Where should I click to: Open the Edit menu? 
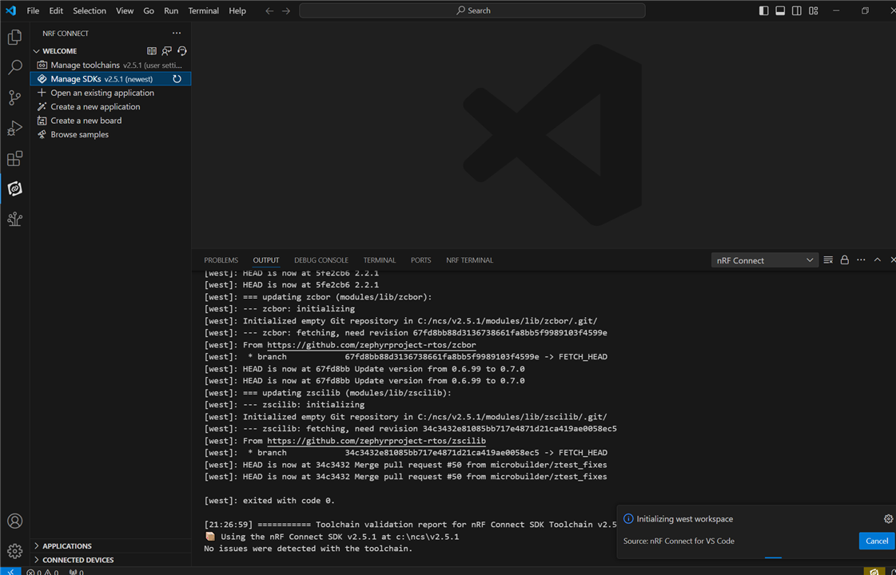[x=56, y=10]
